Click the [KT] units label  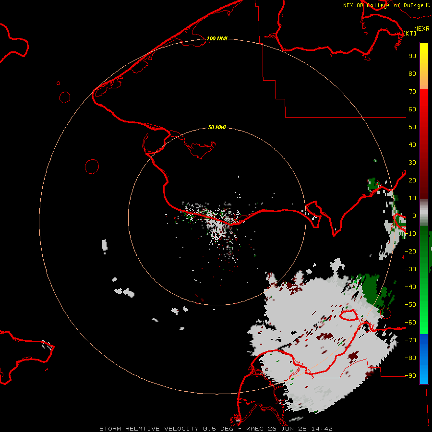[x=409, y=33]
